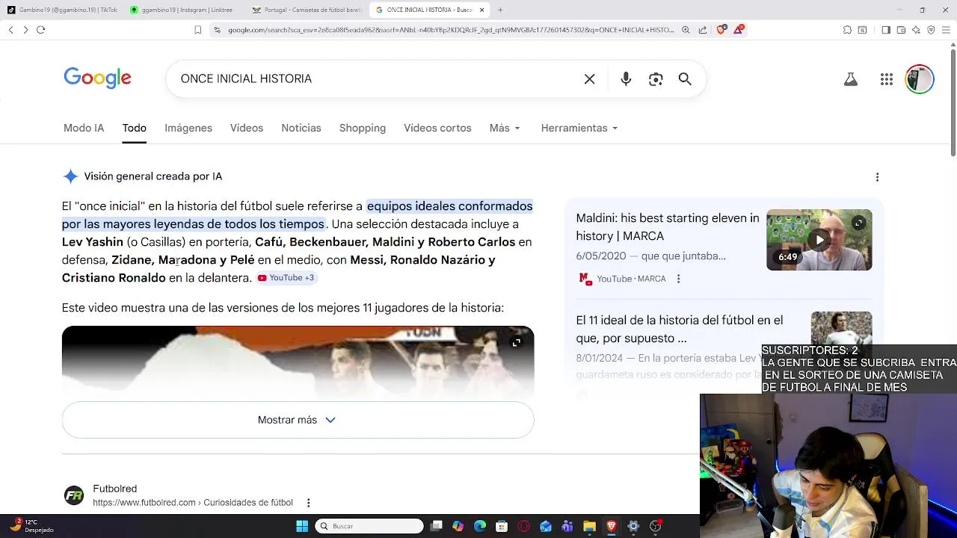Switch to the Instagram Linktree browser tab
This screenshot has width=957, height=538.
pos(184,10)
